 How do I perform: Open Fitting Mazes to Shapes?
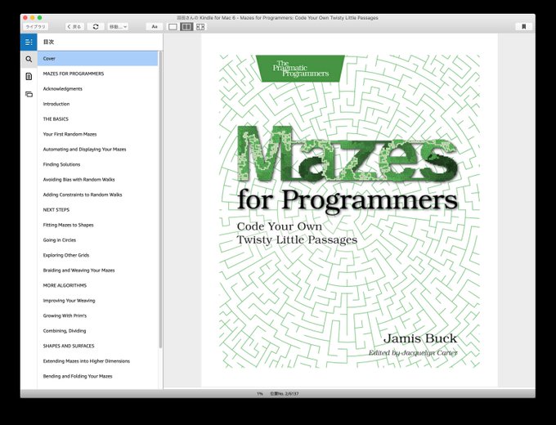98,225
